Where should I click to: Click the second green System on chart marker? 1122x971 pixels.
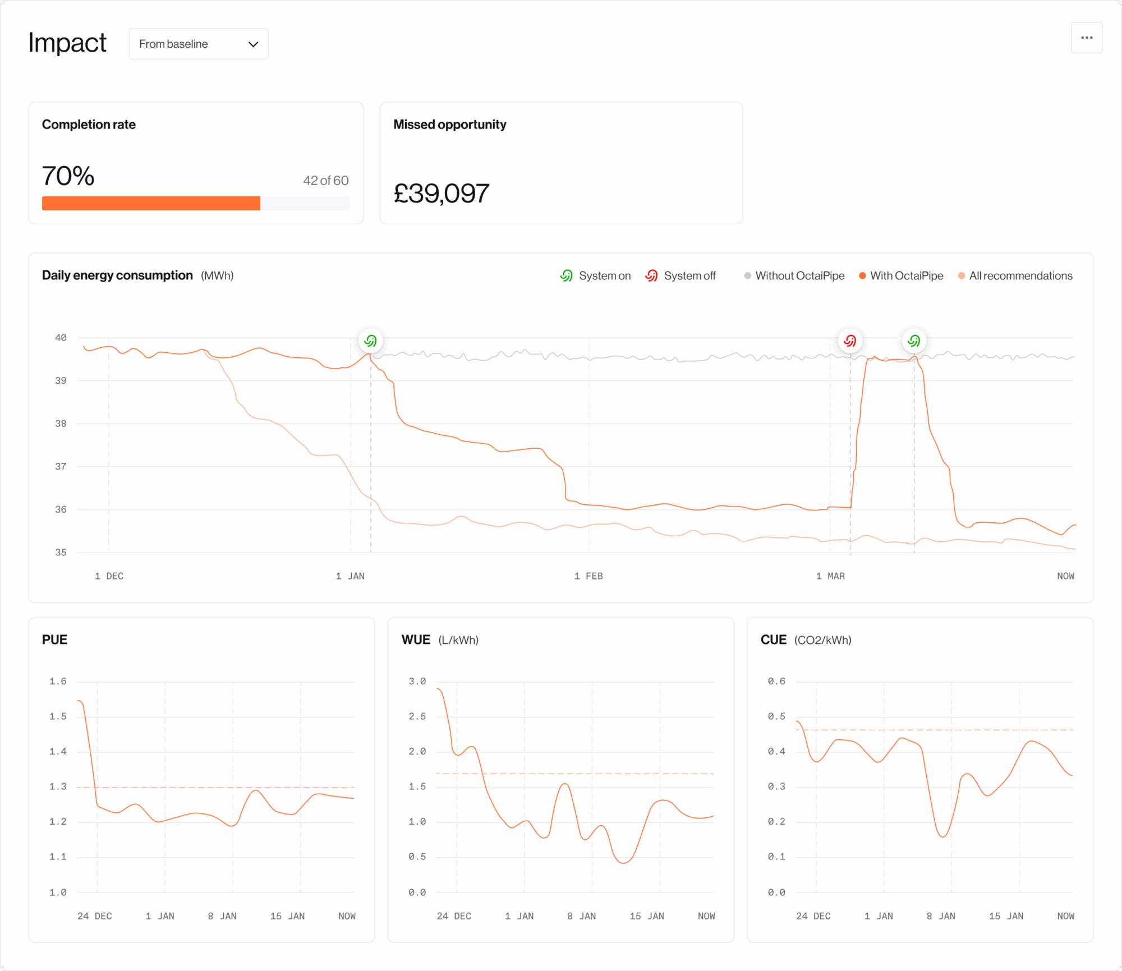tap(914, 340)
